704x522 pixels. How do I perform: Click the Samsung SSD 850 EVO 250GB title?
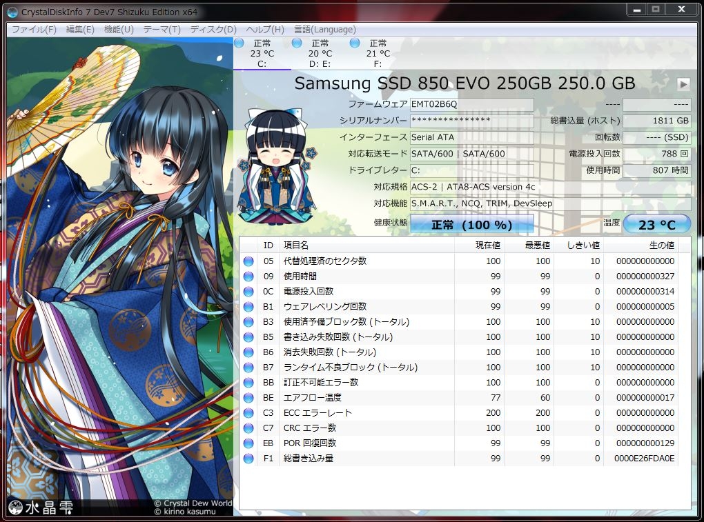(x=465, y=83)
